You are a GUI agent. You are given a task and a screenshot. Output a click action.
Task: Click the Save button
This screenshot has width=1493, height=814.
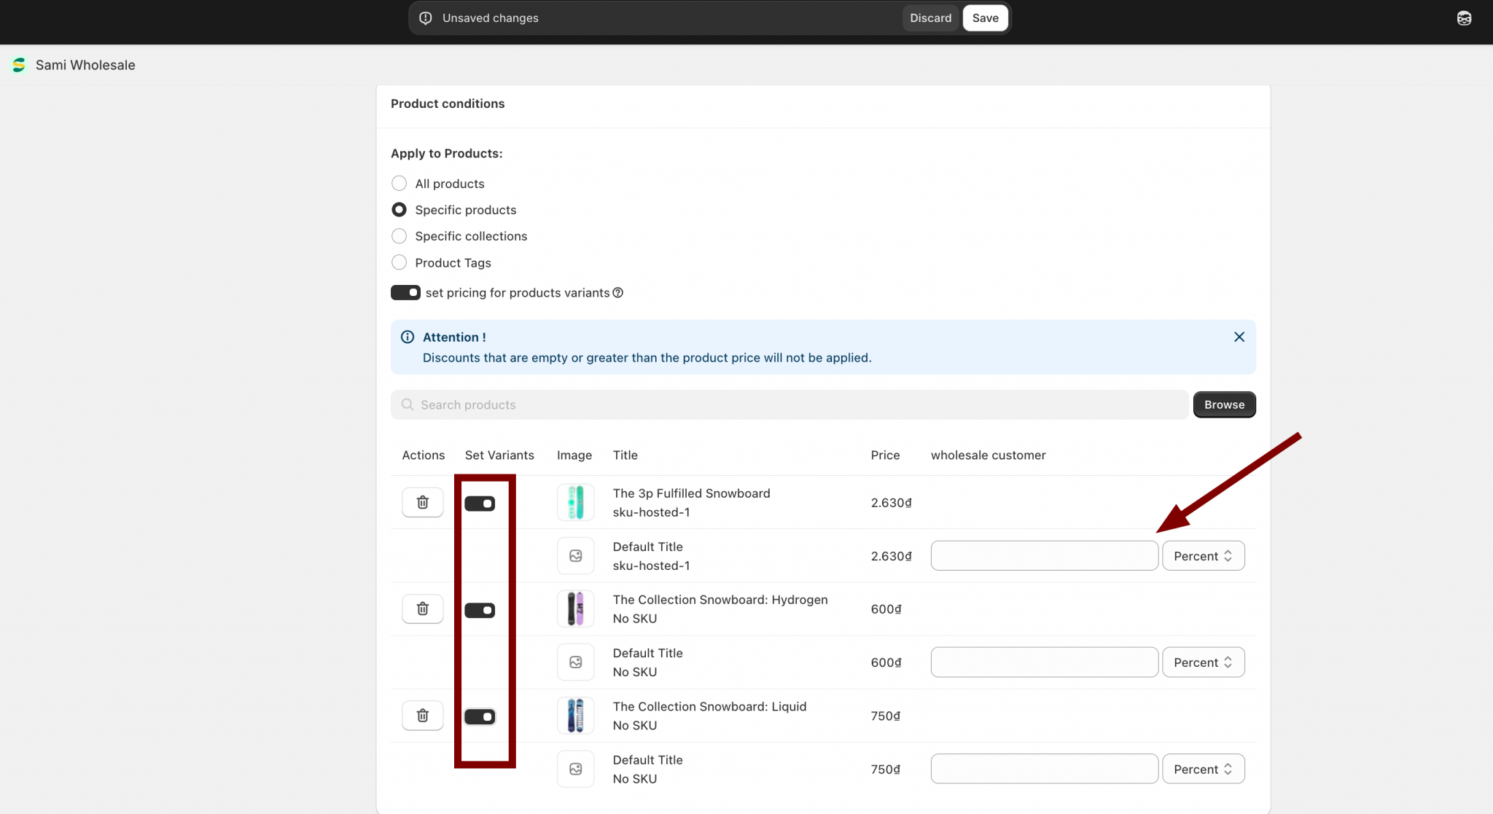coord(985,18)
